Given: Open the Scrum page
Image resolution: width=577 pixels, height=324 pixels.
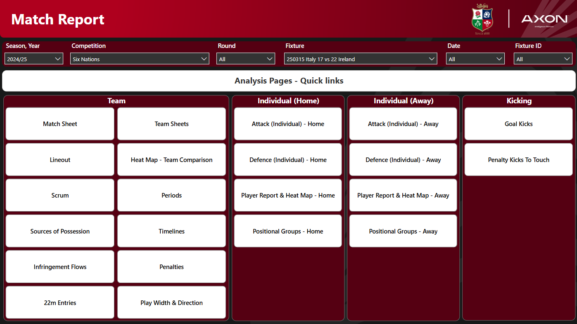Looking at the screenshot, I should (x=59, y=195).
